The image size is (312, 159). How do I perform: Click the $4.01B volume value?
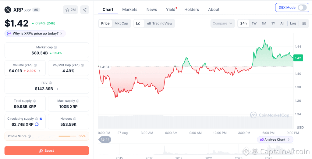point(16,71)
